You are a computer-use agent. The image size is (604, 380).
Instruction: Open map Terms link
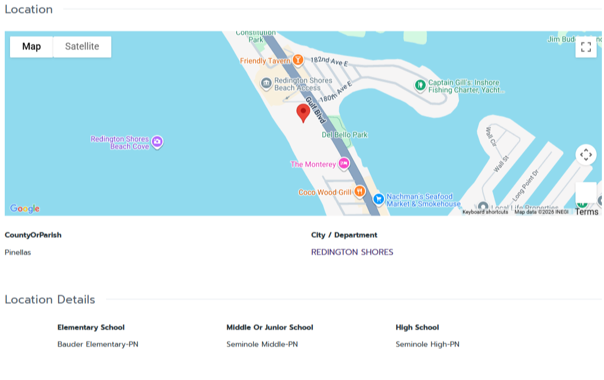(586, 212)
